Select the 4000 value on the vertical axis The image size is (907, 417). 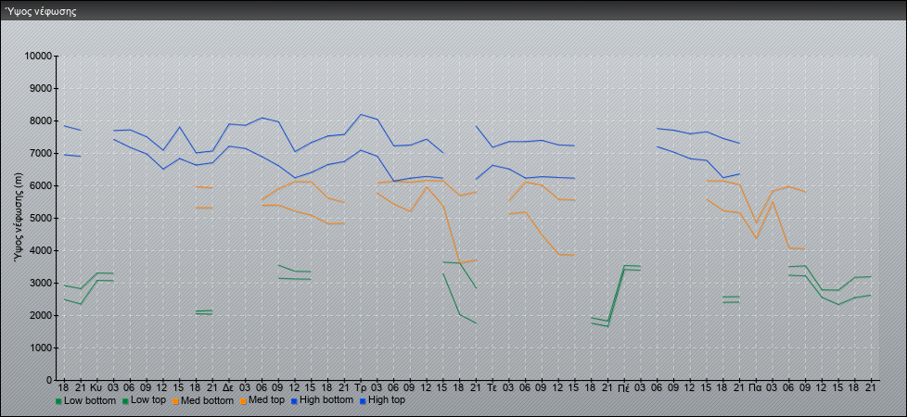(x=41, y=250)
